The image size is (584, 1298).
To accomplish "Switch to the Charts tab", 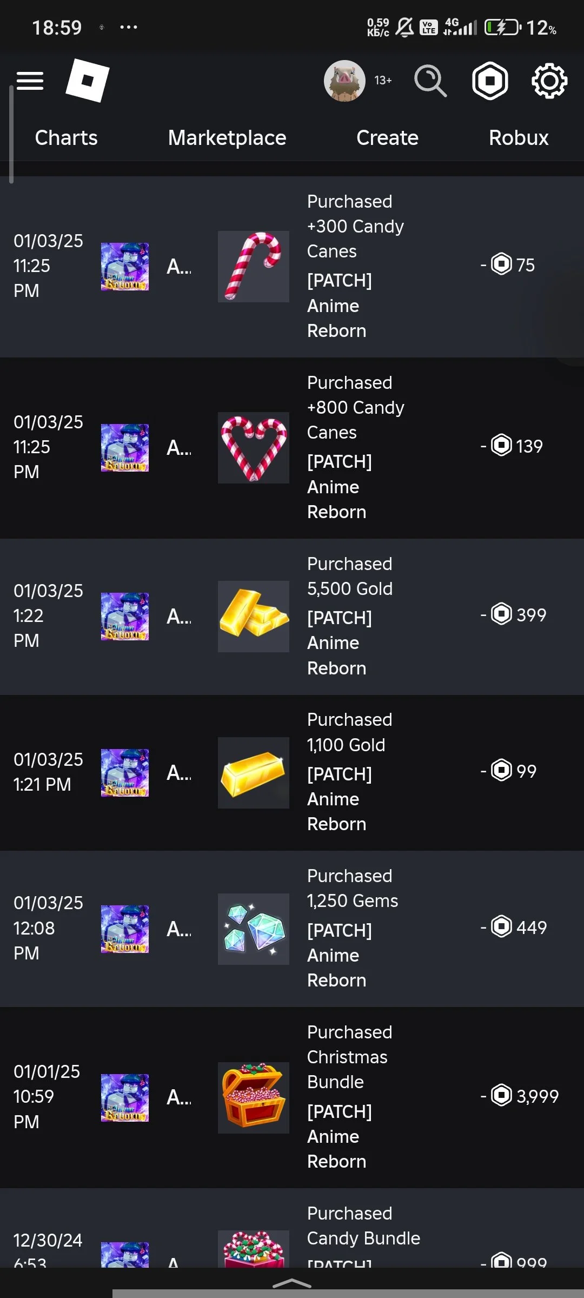I will click(66, 138).
